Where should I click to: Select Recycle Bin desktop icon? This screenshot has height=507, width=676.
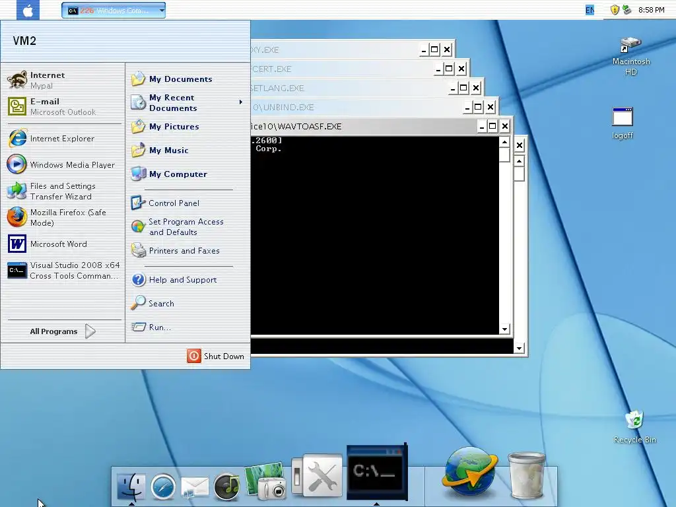coord(634,427)
